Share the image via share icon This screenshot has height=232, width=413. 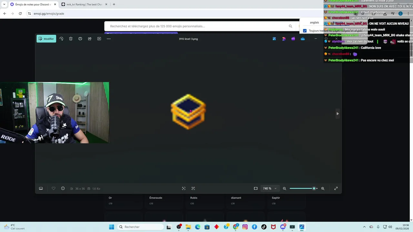coord(90,39)
